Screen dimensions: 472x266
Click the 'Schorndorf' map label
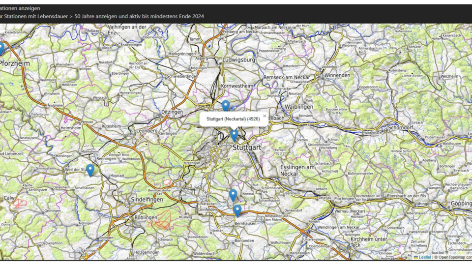(400, 127)
